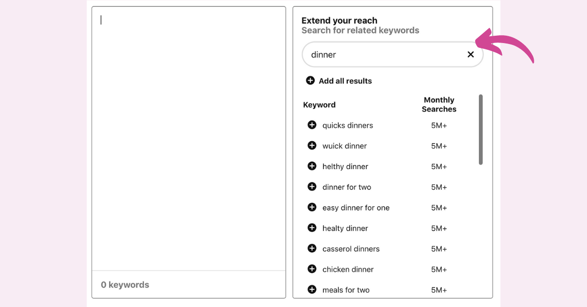The width and height of the screenshot is (587, 307).
Task: Add the 'chicken dinner' keyword plus icon
Action: 312,268
